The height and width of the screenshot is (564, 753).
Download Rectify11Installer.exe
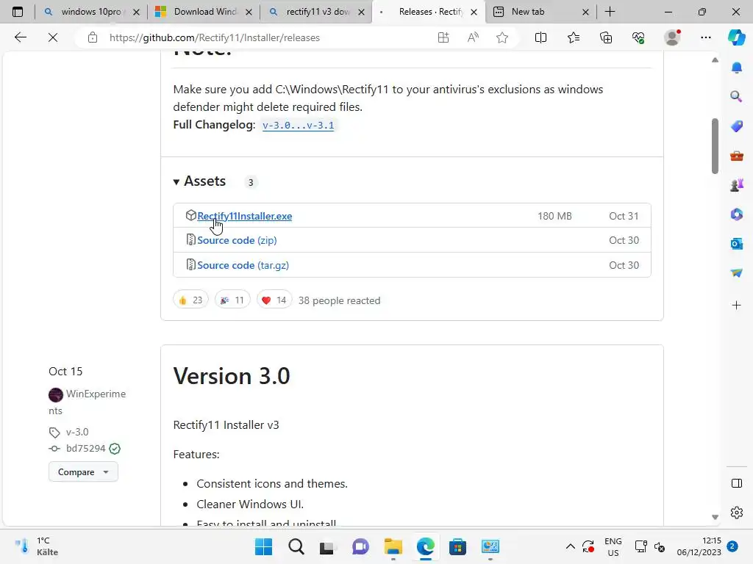244,216
